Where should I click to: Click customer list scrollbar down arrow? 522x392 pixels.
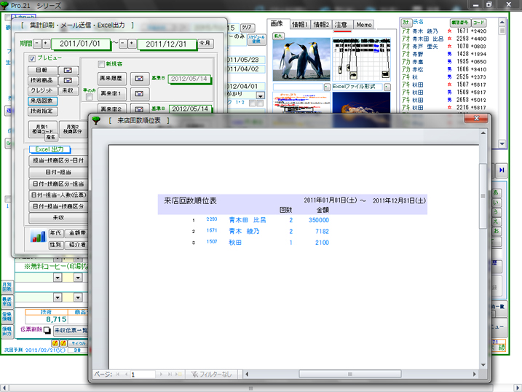502,144
